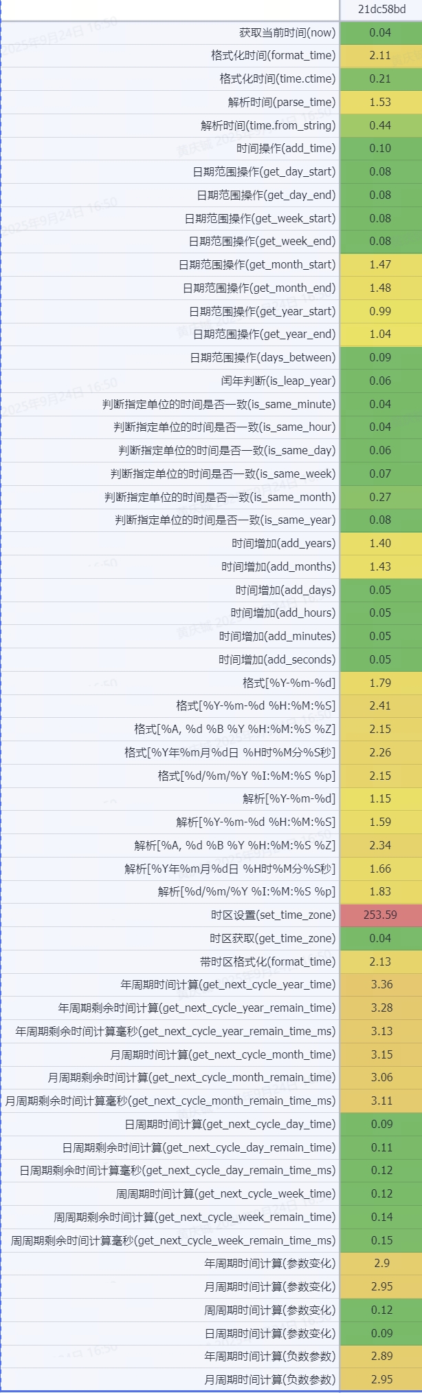
Task: Click the is_same_minute row label
Action: pos(219,404)
